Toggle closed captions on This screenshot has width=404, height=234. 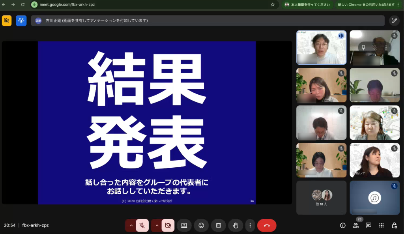click(x=218, y=225)
